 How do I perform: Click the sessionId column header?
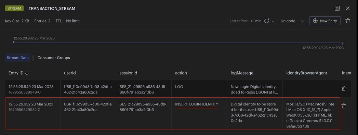coord(128,73)
